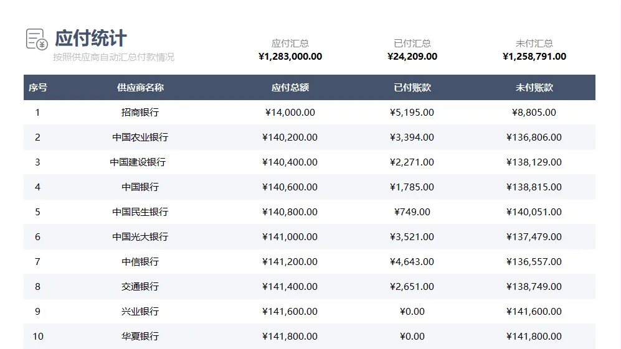Select the 应付统计 title text
Image resolution: width=621 pixels, height=349 pixels.
[x=91, y=38]
